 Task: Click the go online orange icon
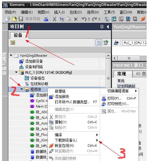point(143,19)
